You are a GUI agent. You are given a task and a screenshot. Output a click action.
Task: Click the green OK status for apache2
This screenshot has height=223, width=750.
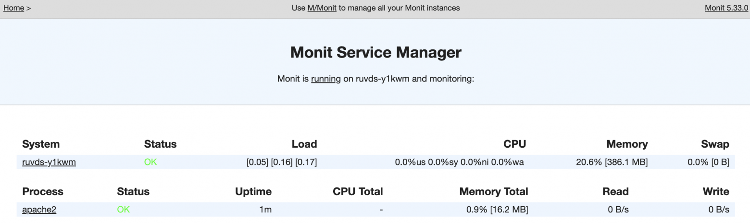point(123,210)
